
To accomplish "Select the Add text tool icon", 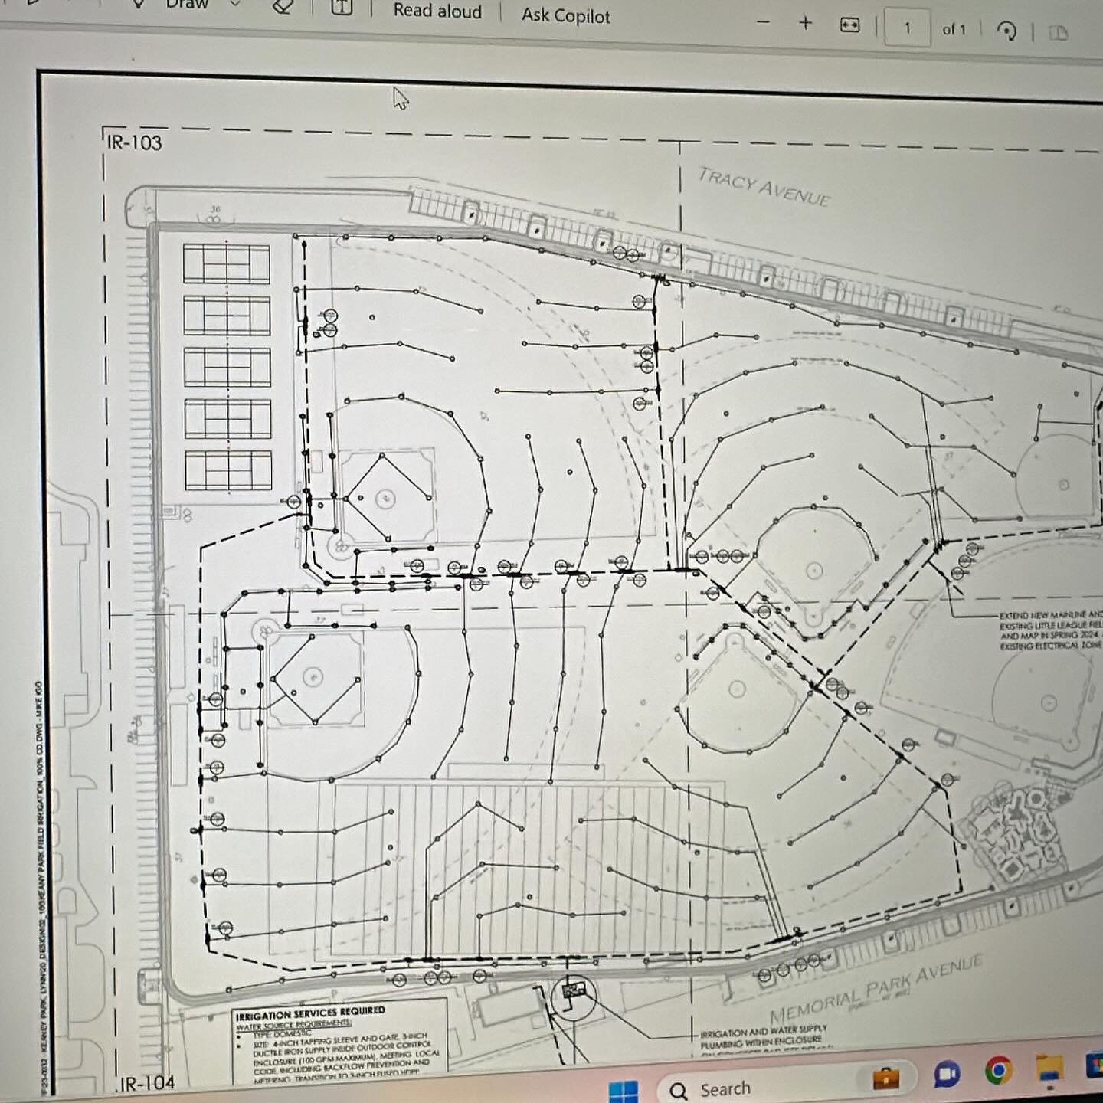I will tap(342, 8).
